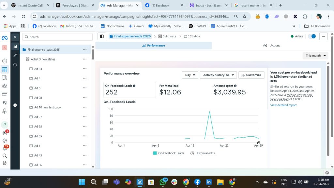Click the campaign tree Search field

[57, 37]
